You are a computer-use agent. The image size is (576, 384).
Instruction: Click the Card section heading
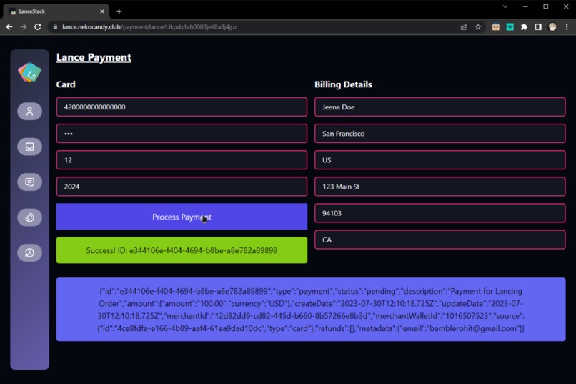click(x=66, y=84)
